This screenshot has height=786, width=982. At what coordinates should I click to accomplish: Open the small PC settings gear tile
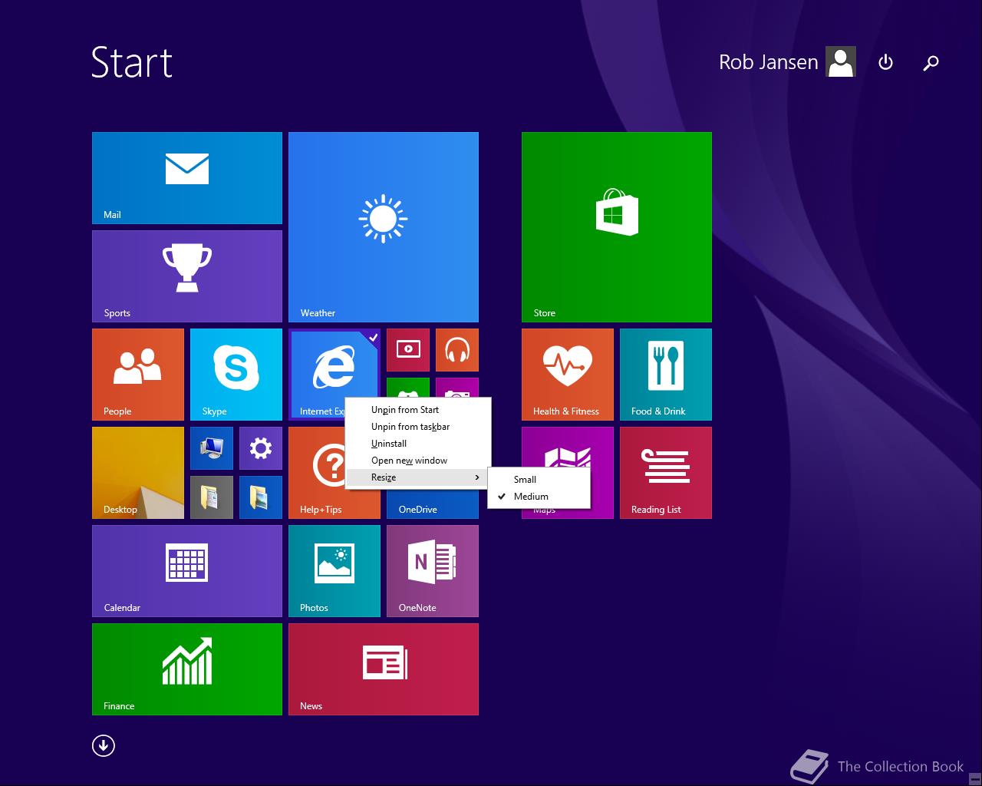(261, 448)
